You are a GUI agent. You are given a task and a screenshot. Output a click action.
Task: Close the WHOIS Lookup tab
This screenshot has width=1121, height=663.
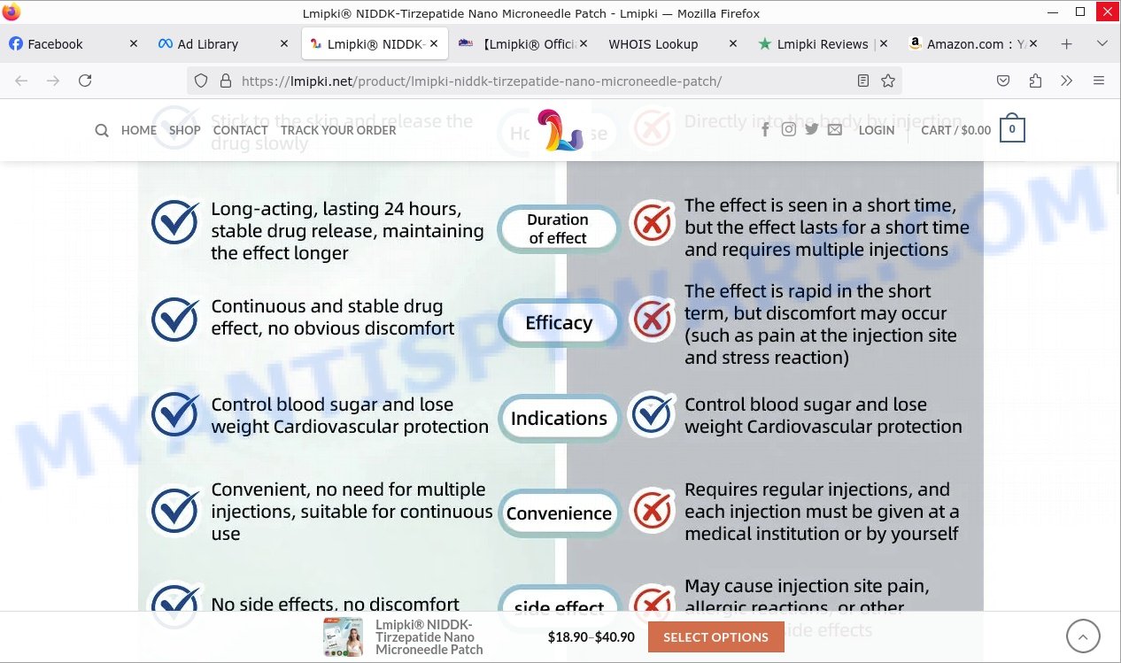click(x=733, y=43)
